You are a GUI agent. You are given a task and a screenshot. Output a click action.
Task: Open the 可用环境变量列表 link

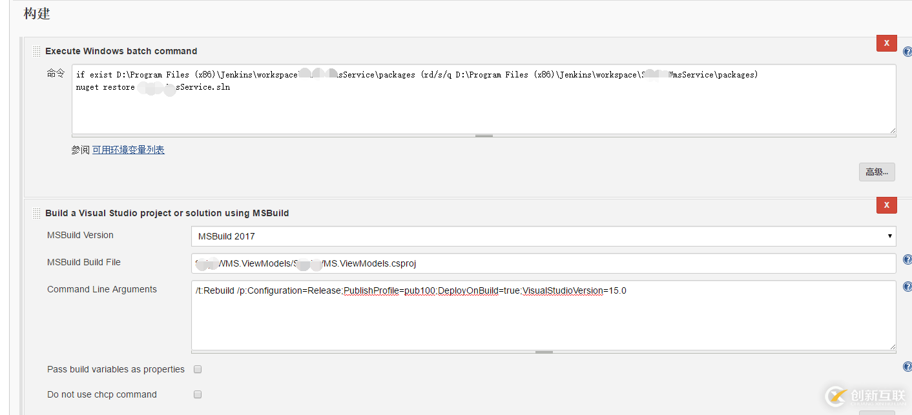click(x=128, y=150)
